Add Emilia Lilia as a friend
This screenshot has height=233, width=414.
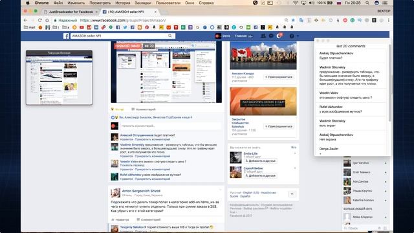click(260, 161)
